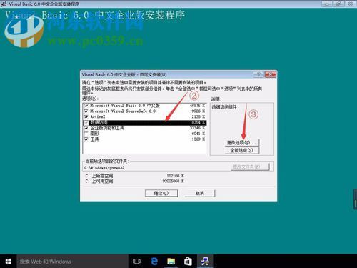
Task: Toggle Microsoft Visual Basic 6.0 中文版 checkbox
Action: (x=86, y=106)
